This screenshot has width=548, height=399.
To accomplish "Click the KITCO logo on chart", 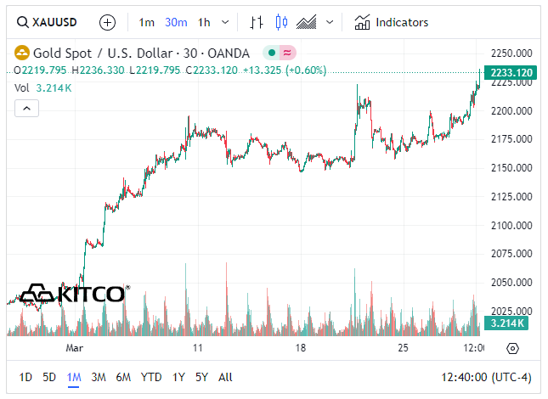I will click(x=75, y=294).
